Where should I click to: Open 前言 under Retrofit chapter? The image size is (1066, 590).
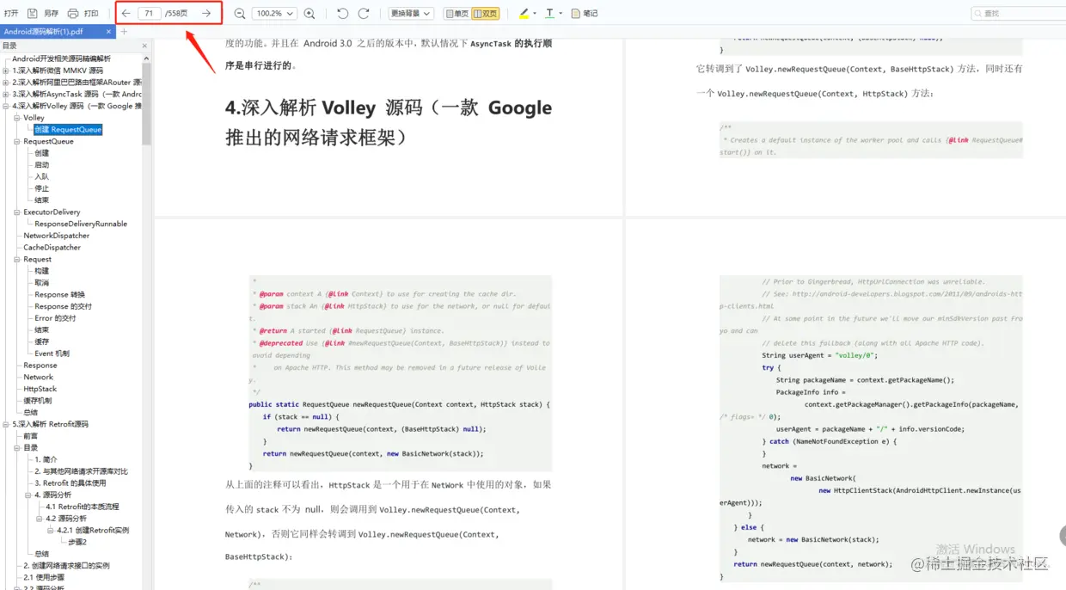[x=31, y=436]
